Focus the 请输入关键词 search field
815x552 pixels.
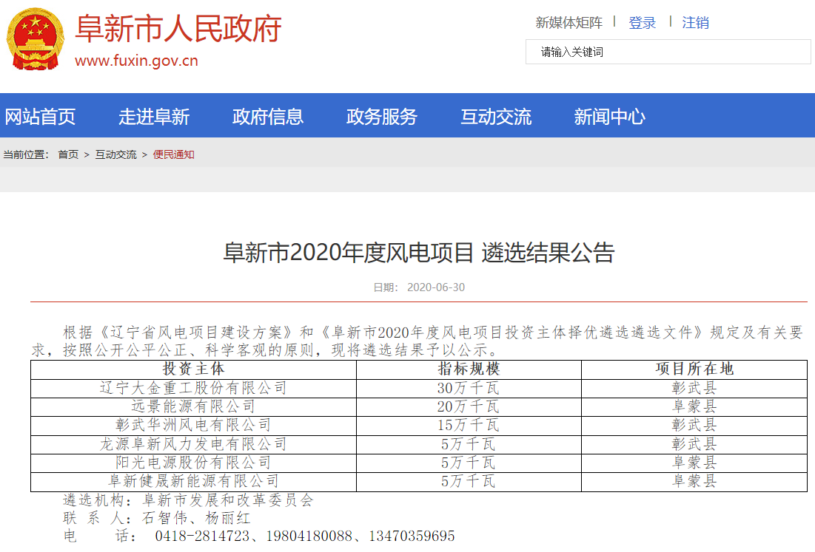click(668, 52)
